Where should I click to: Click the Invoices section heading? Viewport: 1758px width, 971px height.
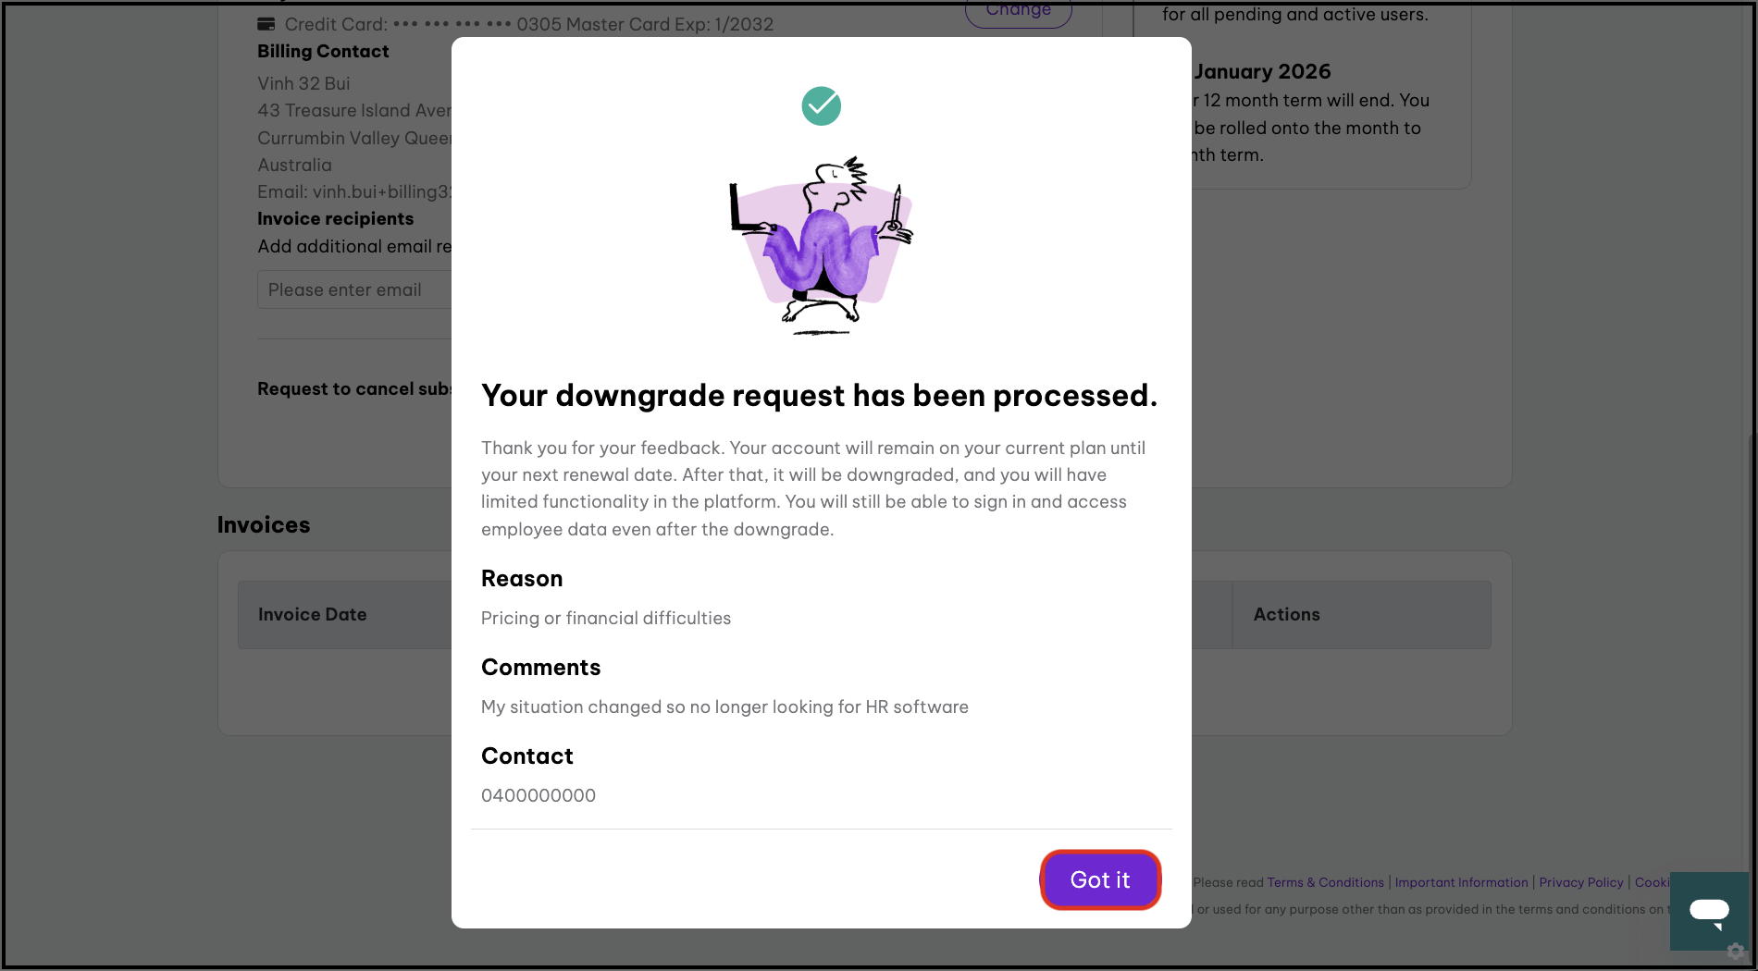tap(264, 525)
